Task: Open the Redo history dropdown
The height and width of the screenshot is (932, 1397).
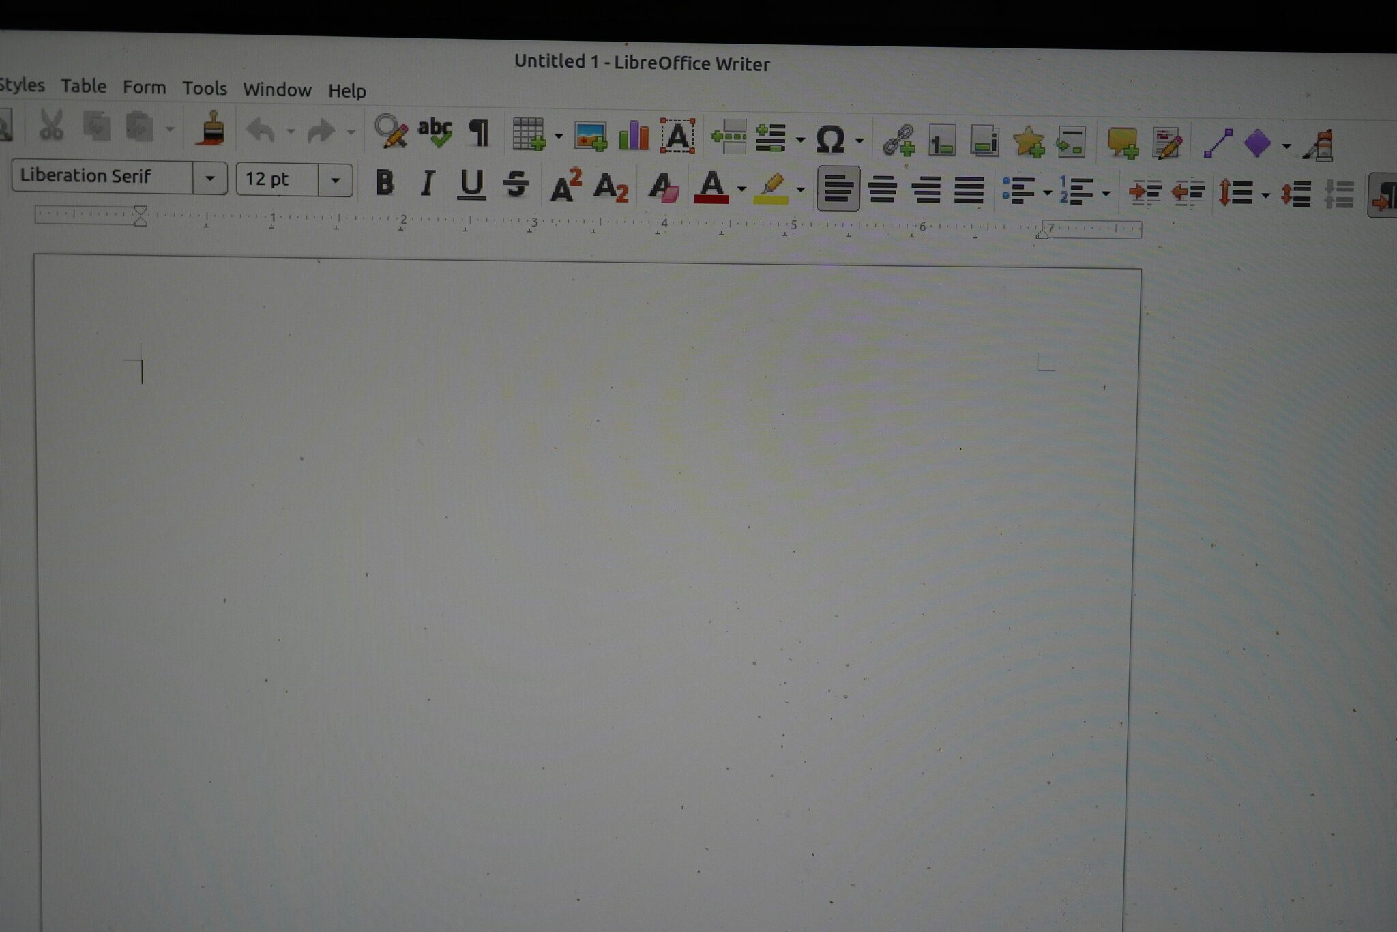Action: click(351, 132)
